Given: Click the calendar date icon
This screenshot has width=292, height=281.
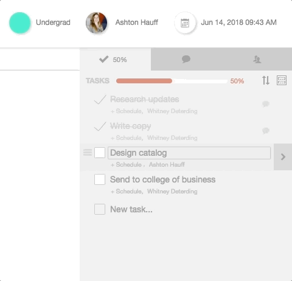Looking at the screenshot, I should tap(185, 23).
